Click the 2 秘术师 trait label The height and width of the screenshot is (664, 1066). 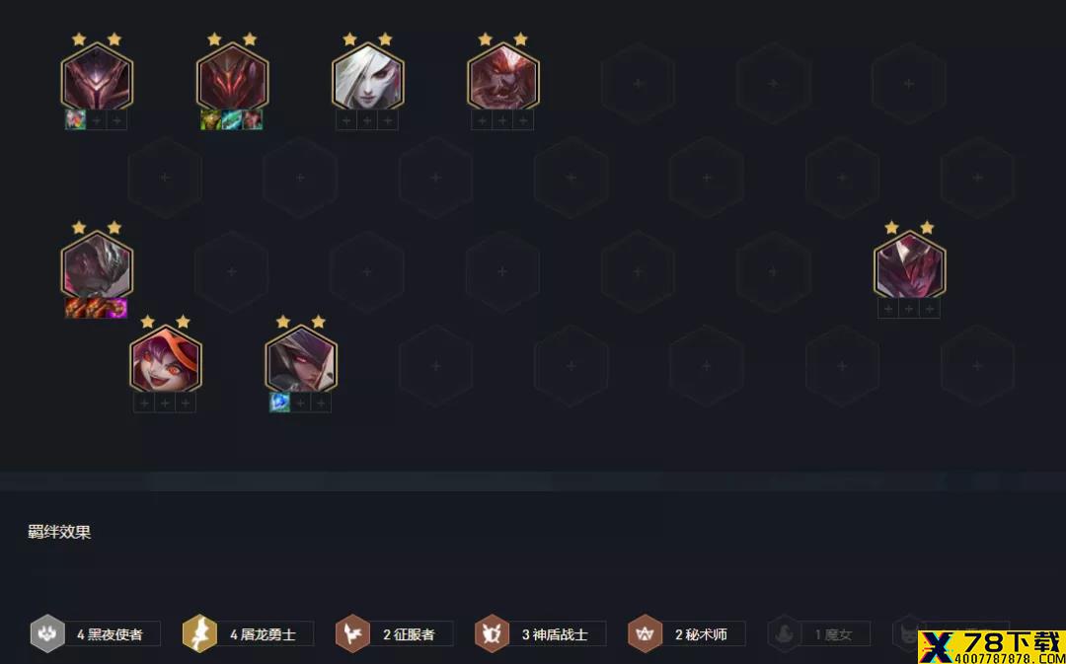point(703,634)
